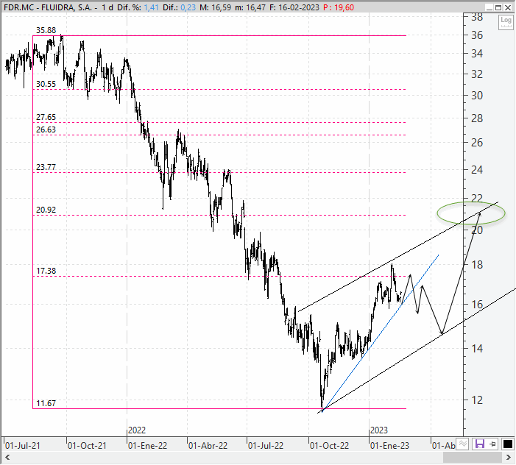Click the 16 price axis label
The height and width of the screenshot is (465, 516).
click(477, 305)
